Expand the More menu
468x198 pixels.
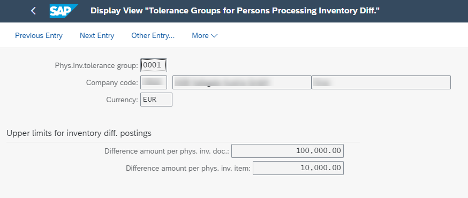point(205,35)
